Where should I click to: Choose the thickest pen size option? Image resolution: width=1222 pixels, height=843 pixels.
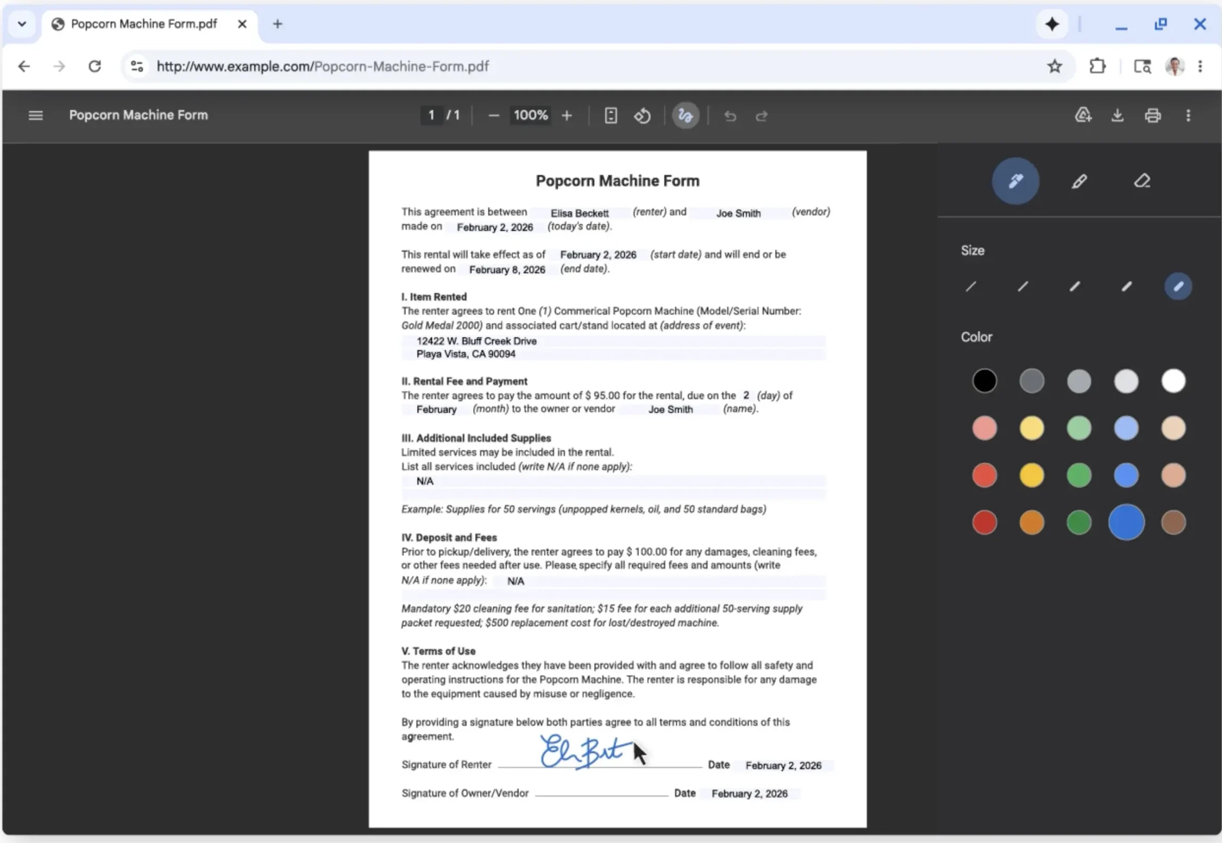point(1178,287)
